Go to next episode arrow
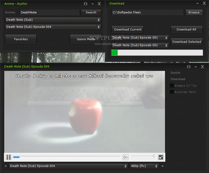 (162, 166)
